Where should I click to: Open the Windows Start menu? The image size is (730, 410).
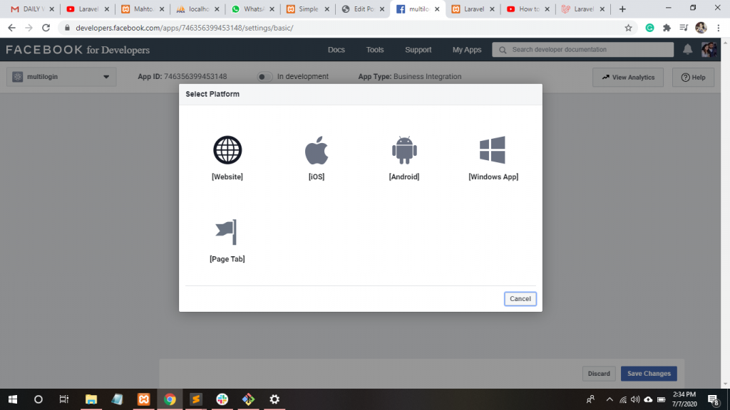pos(13,399)
